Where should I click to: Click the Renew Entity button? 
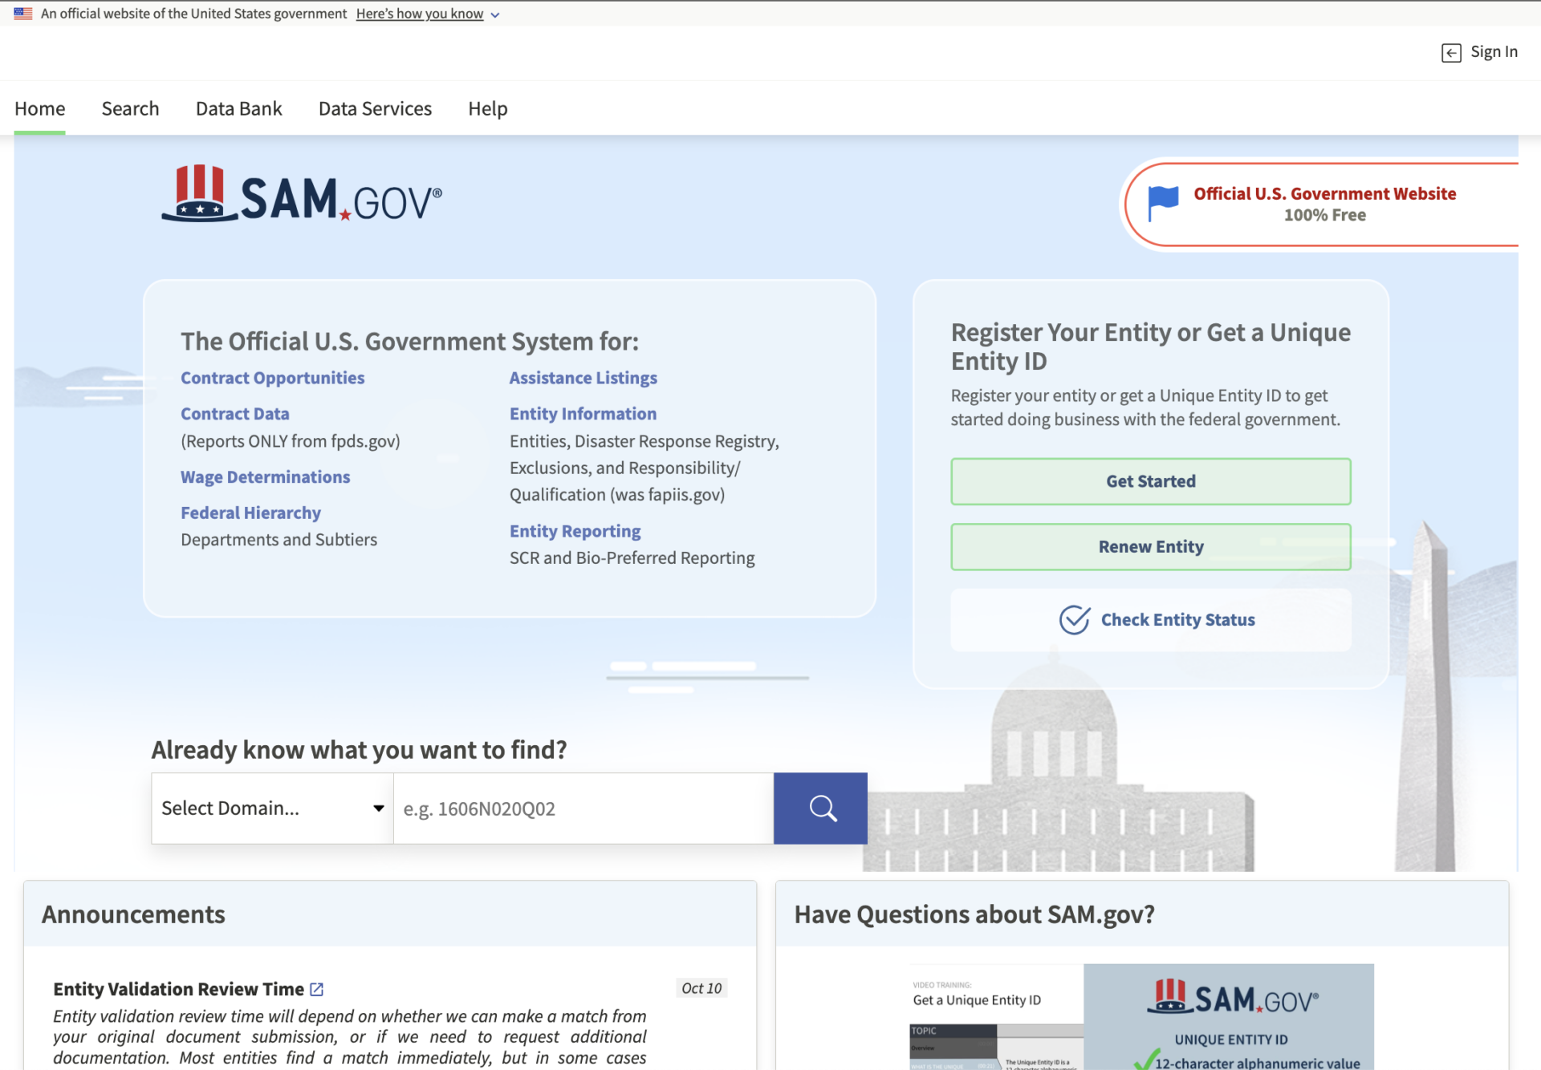1151,547
